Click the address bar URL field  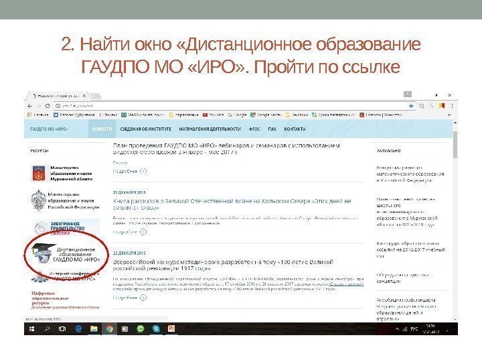tap(230, 106)
